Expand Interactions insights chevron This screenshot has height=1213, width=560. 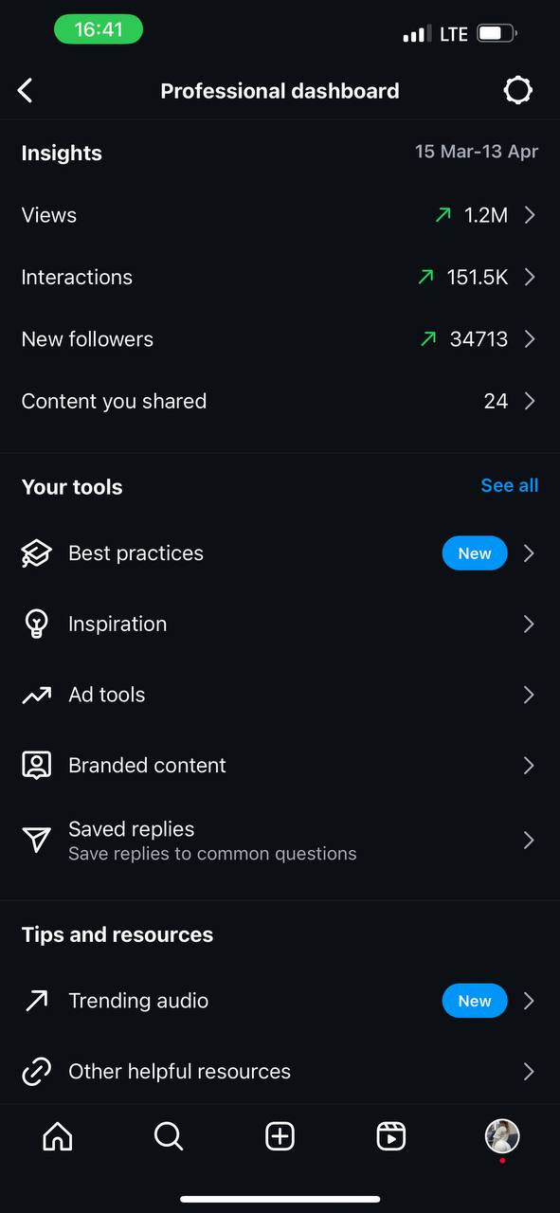pyautogui.click(x=530, y=277)
